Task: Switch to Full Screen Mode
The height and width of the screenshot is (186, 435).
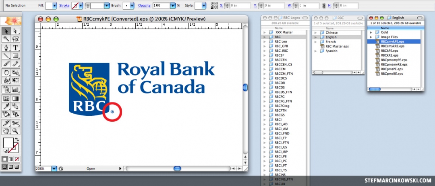Action: coord(17,167)
